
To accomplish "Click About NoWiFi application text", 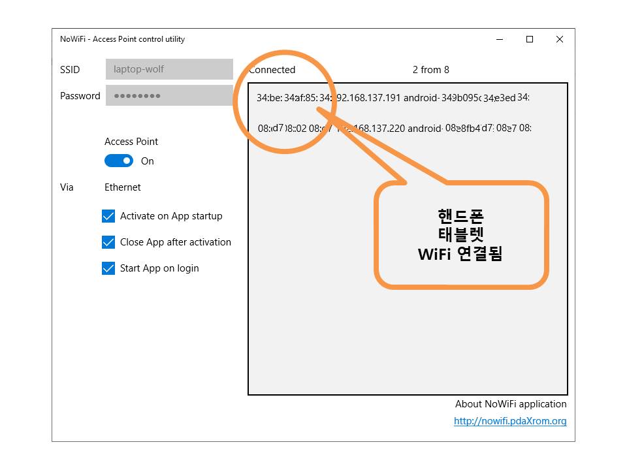I will (510, 404).
